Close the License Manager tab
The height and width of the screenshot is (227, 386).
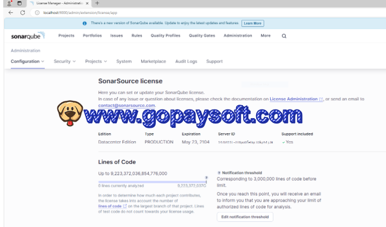[87, 3]
